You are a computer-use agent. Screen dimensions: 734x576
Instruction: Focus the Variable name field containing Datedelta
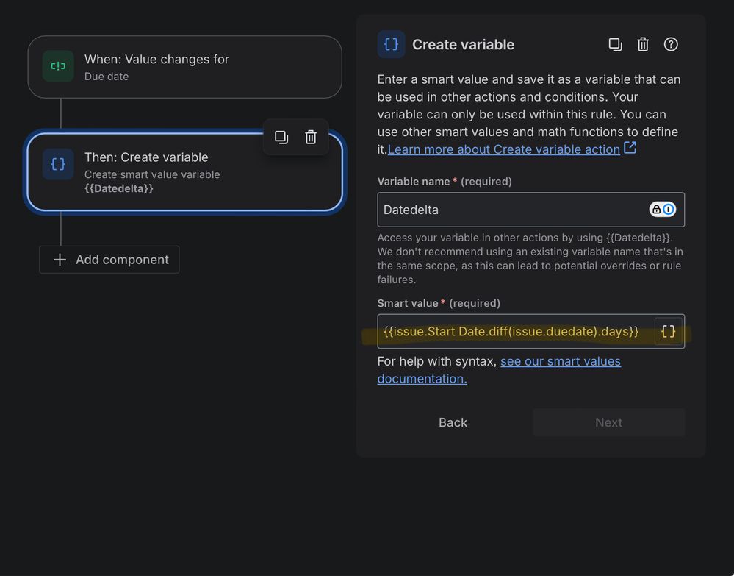(530, 210)
